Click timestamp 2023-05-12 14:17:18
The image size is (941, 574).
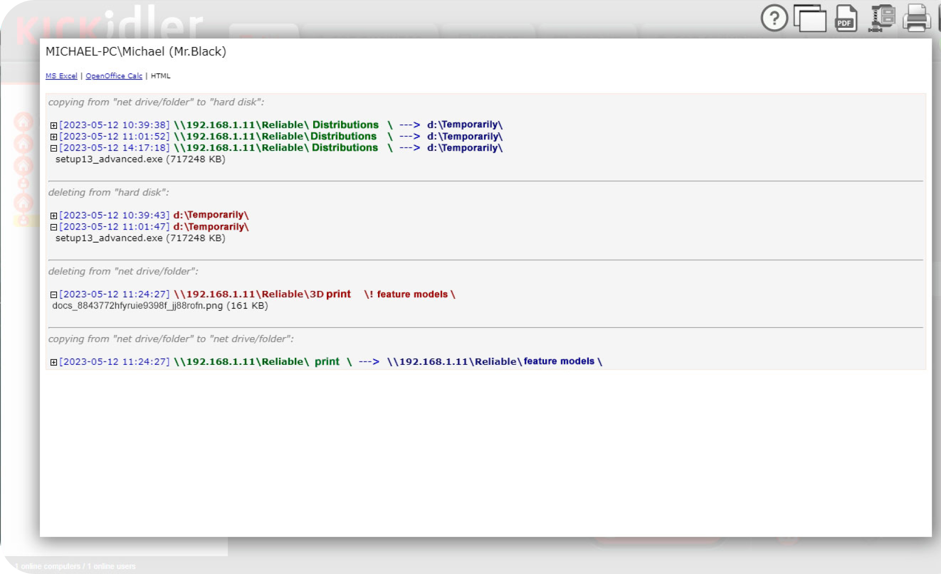pyautogui.click(x=114, y=148)
